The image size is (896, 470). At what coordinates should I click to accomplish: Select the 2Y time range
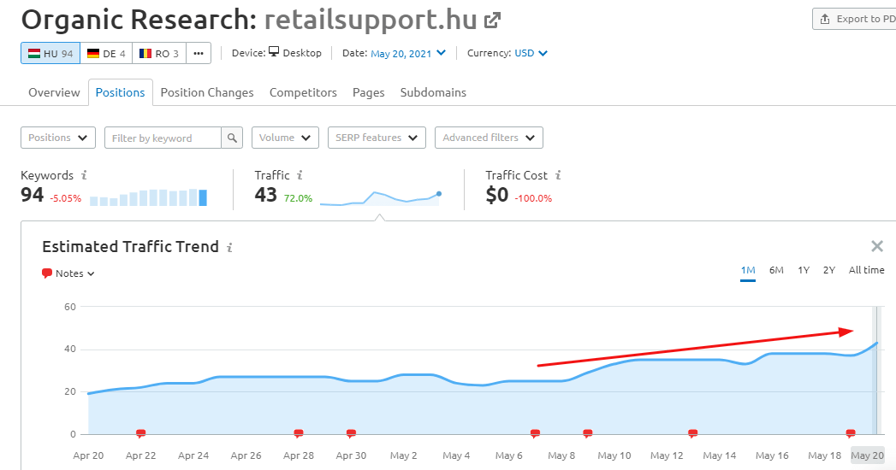(829, 270)
